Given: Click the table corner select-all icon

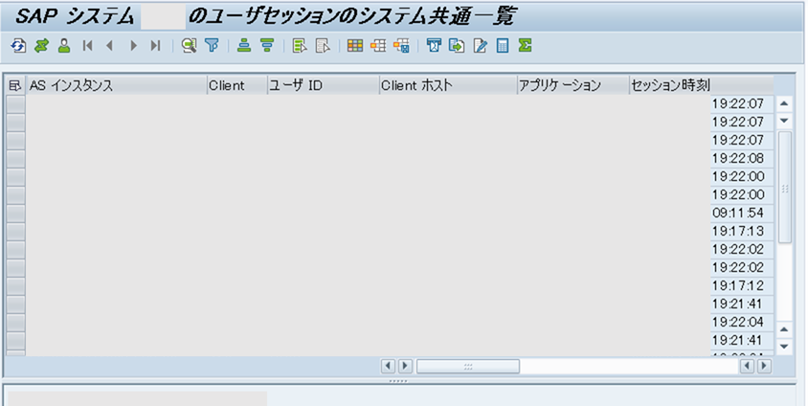Looking at the screenshot, I should pos(15,85).
